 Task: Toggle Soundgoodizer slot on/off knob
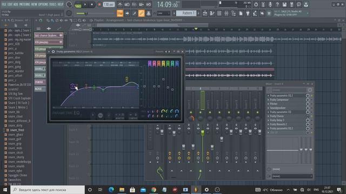click(308, 108)
